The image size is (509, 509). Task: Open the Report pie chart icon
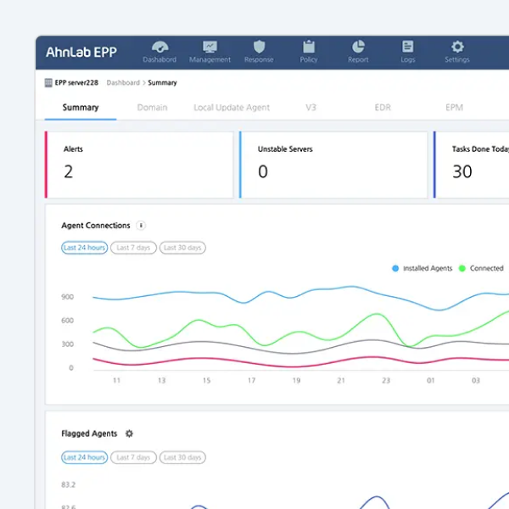tap(358, 48)
